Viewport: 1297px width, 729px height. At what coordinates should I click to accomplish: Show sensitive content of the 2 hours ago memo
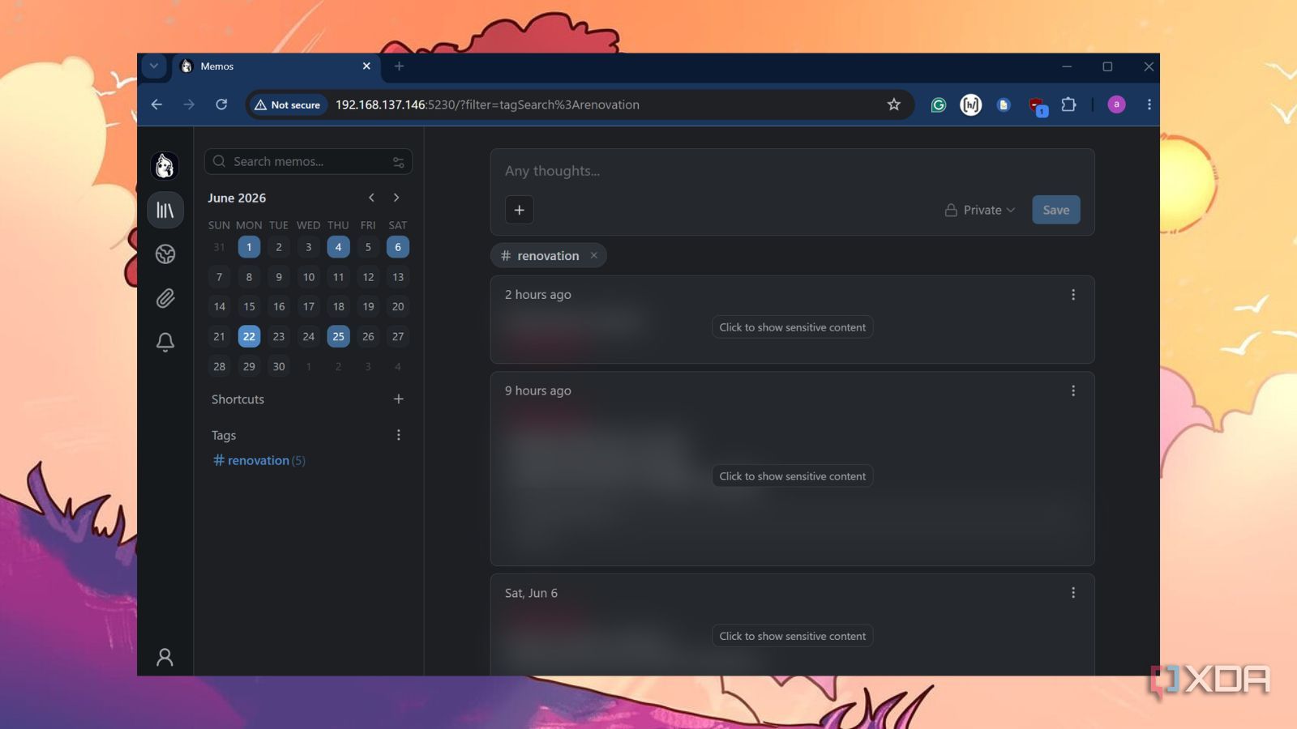click(792, 327)
